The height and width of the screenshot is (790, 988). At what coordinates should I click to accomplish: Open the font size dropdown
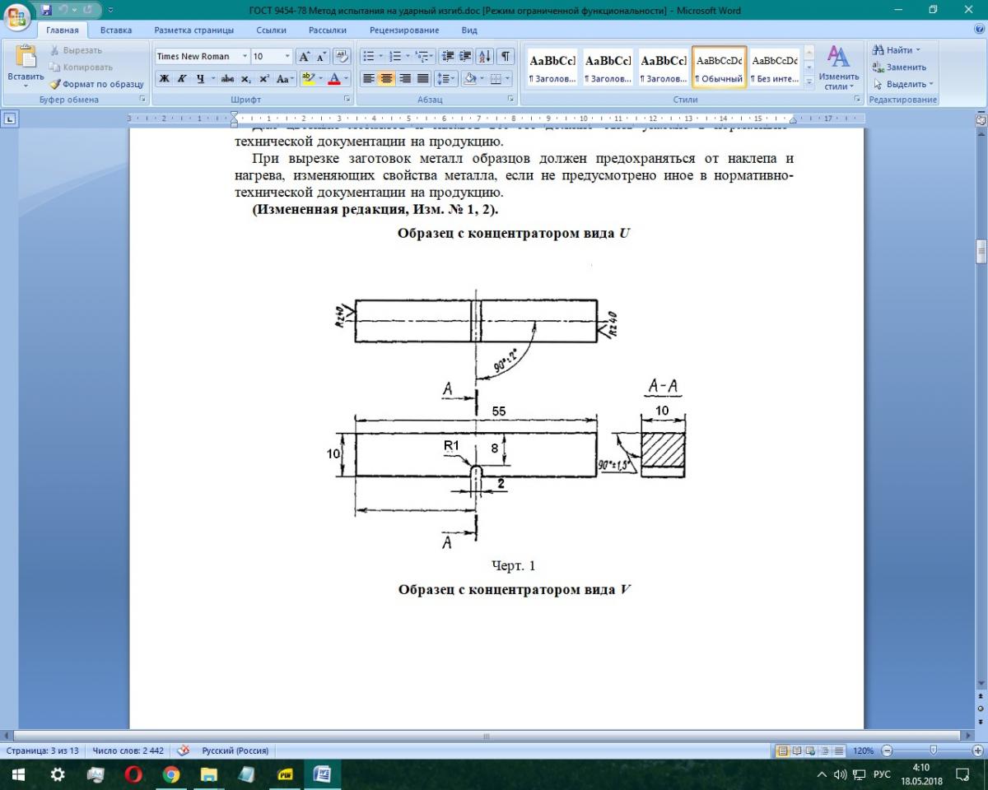click(287, 57)
